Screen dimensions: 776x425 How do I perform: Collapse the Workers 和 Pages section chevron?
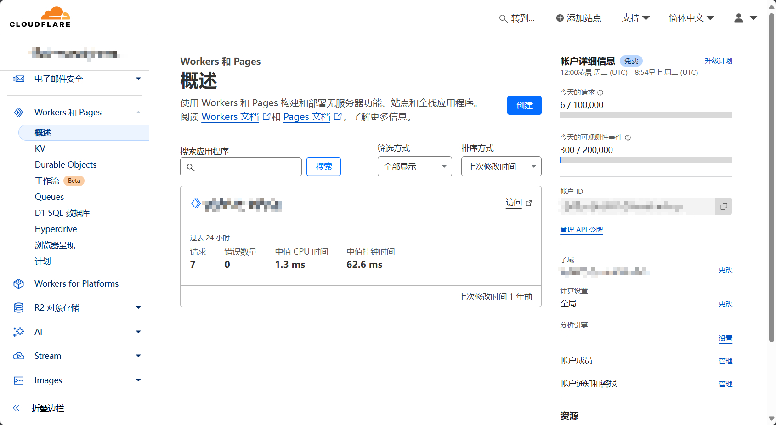pyautogui.click(x=138, y=112)
